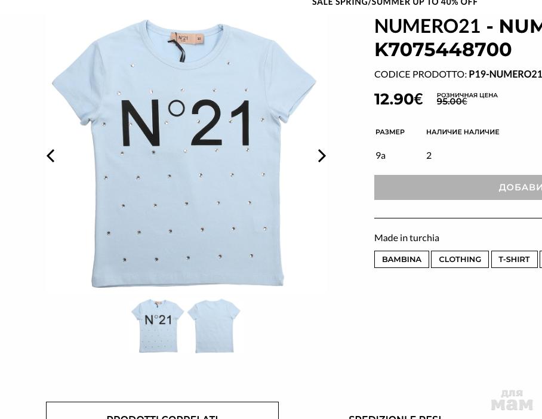This screenshot has width=542, height=419.
Task: Click the Made in turchia text
Action: coord(406,238)
